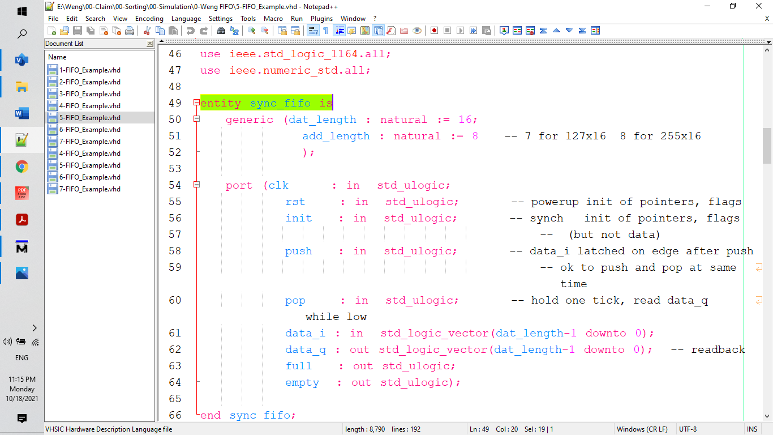
Task: Zoom out using the magnifier minus icon
Action: point(264,31)
